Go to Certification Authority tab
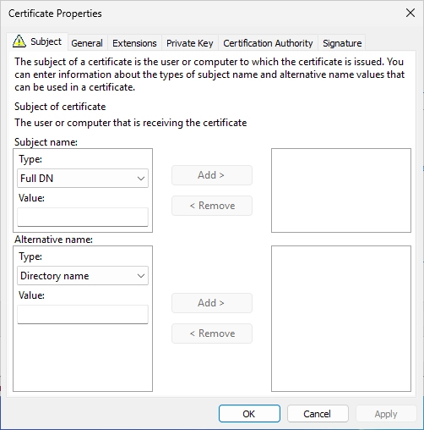 268,43
